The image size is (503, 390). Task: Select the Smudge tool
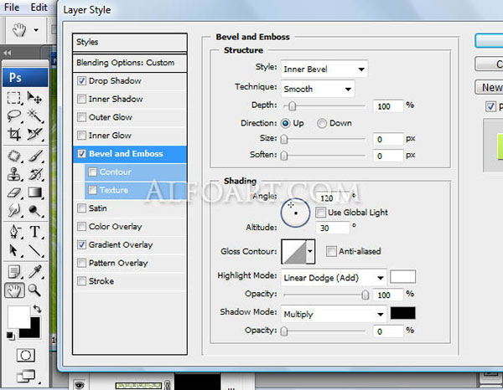(x=13, y=210)
